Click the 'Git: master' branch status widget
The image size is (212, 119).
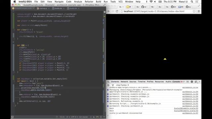click(83, 117)
